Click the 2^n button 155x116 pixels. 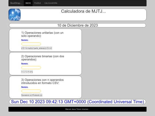(x=48, y=48)
